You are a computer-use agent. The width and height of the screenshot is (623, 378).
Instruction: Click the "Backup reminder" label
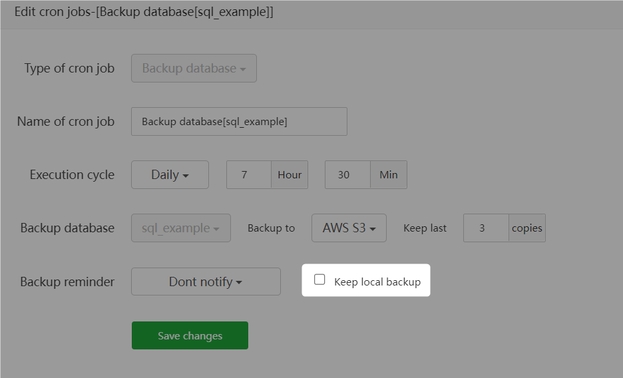(67, 282)
